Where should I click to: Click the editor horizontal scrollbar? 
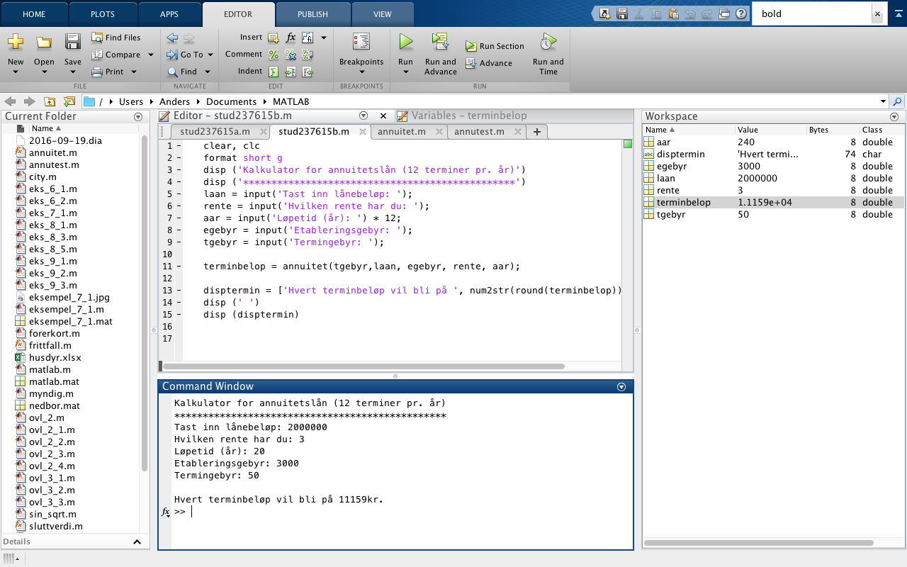pyautogui.click(x=364, y=366)
